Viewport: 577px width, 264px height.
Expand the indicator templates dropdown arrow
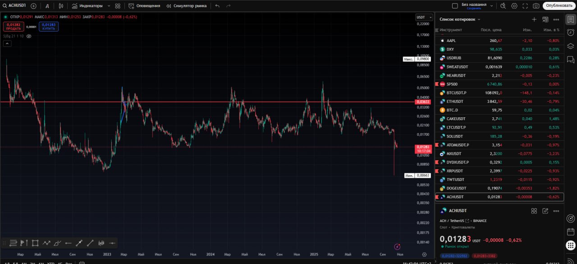click(109, 6)
